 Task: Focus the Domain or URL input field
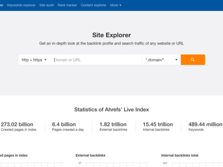click(96, 60)
